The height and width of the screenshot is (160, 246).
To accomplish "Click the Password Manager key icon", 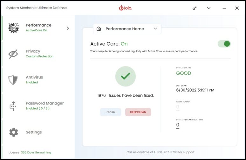I will [x=13, y=106].
